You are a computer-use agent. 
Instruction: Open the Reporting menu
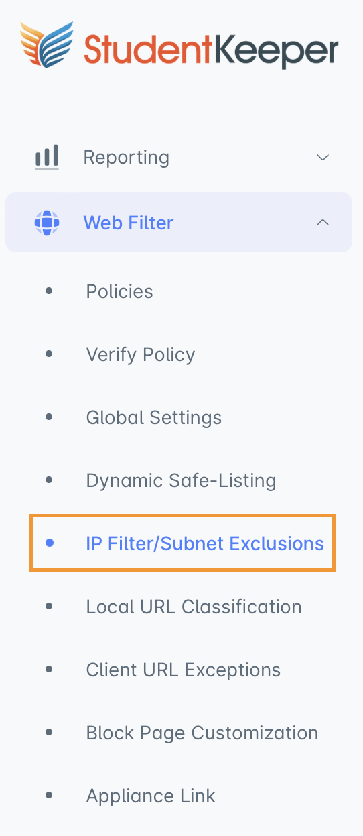click(179, 158)
